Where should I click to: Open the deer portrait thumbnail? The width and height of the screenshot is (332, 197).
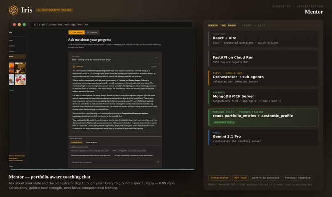pyautogui.click(x=20, y=67)
